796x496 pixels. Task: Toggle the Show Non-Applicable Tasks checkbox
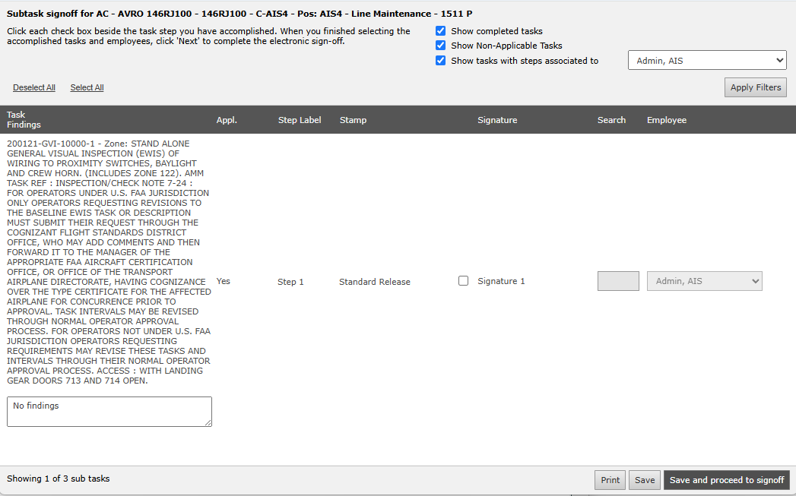441,46
